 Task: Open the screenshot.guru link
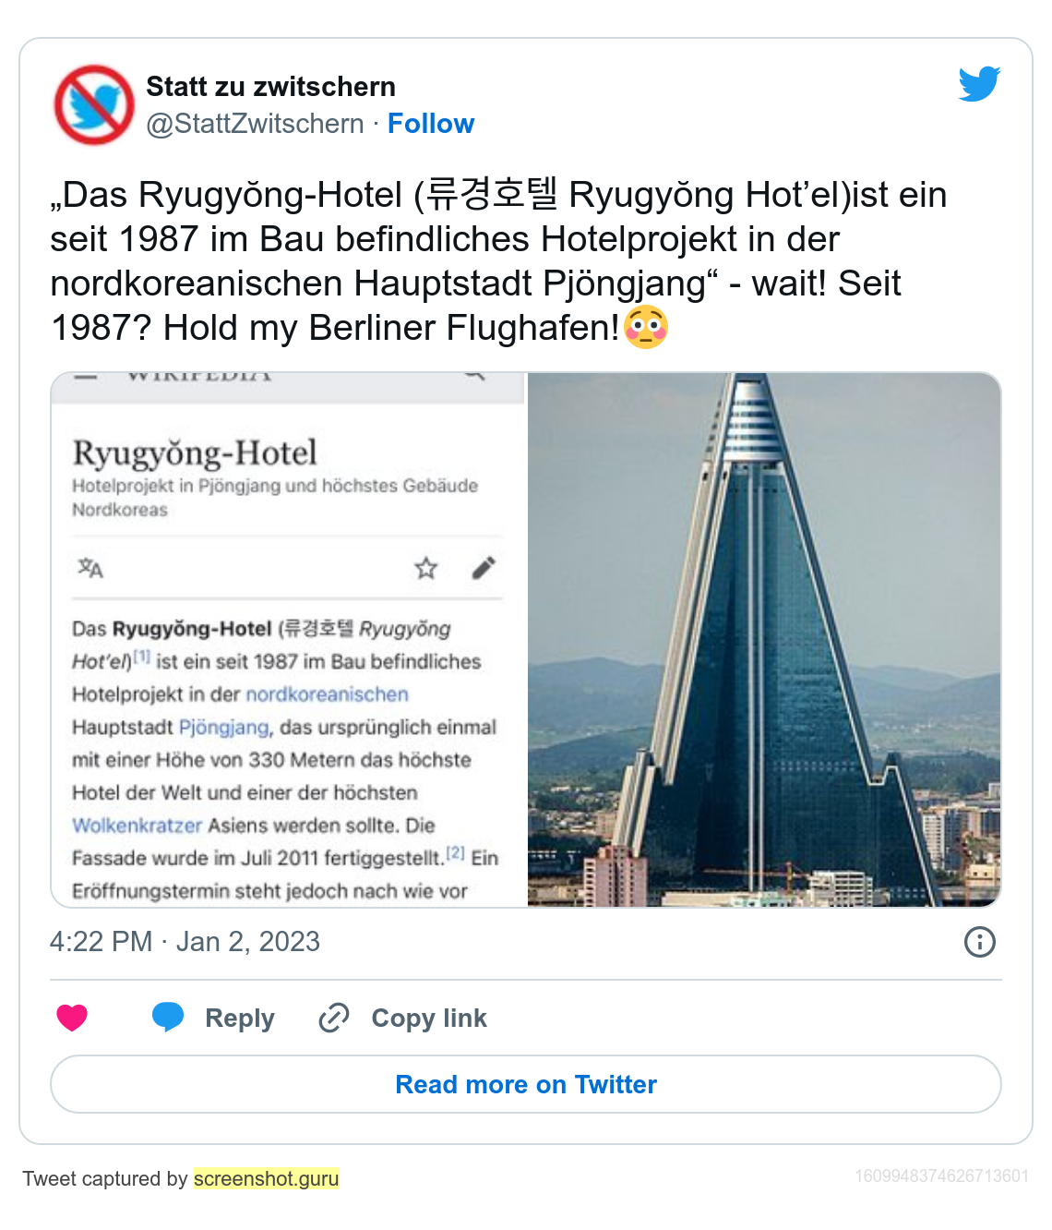coord(267,1178)
